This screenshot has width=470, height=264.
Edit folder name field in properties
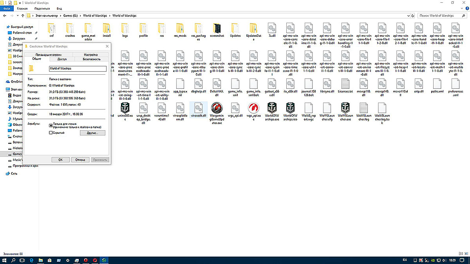78,68
